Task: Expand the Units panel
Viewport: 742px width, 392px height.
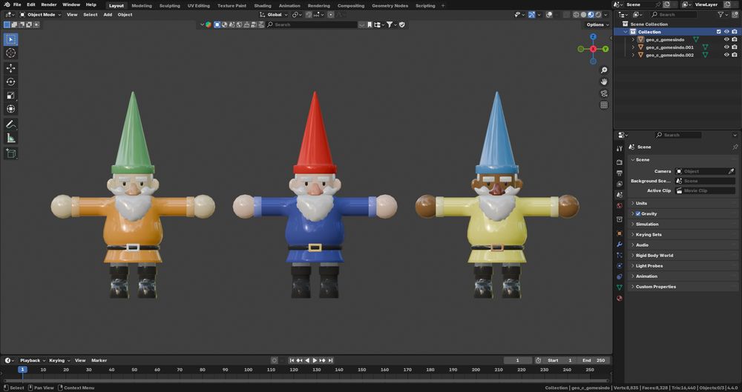Action: 642,203
